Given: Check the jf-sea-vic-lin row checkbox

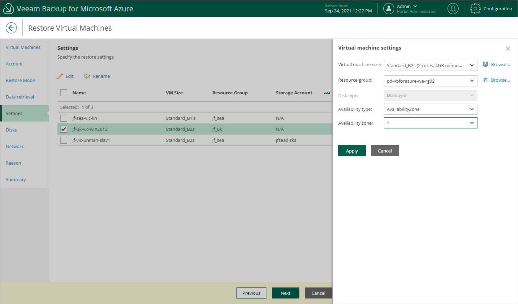Looking at the screenshot, I should click(x=64, y=118).
